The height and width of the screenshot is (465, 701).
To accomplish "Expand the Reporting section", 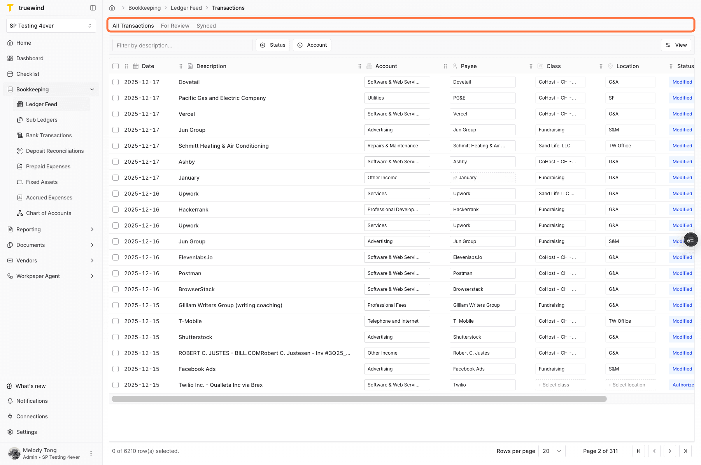I will [92, 229].
